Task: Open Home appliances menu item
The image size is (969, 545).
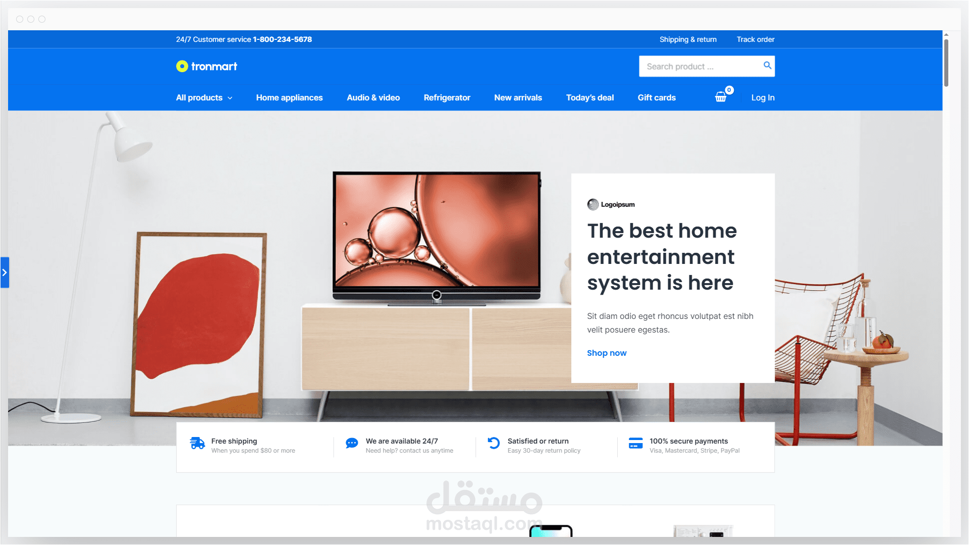Action: (289, 98)
